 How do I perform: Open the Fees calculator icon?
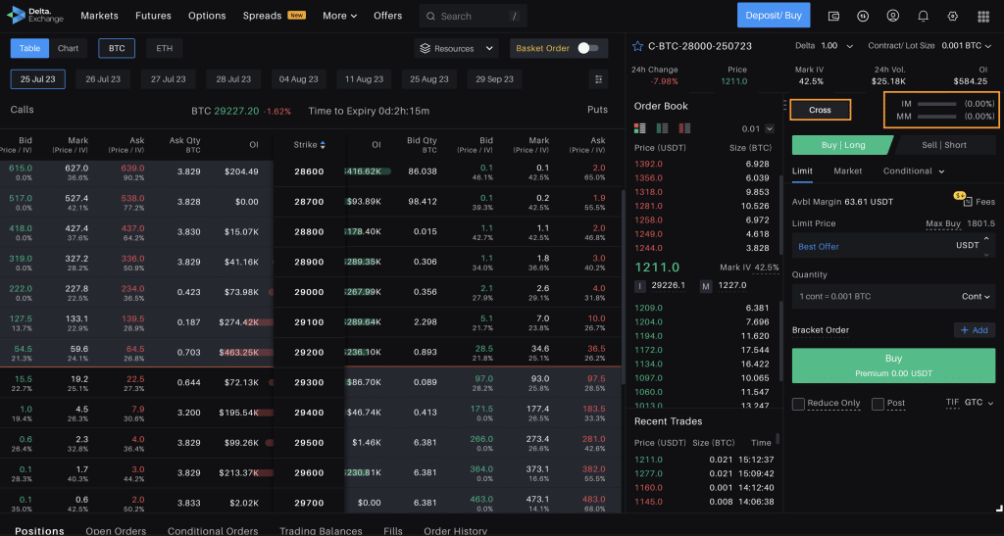click(968, 202)
